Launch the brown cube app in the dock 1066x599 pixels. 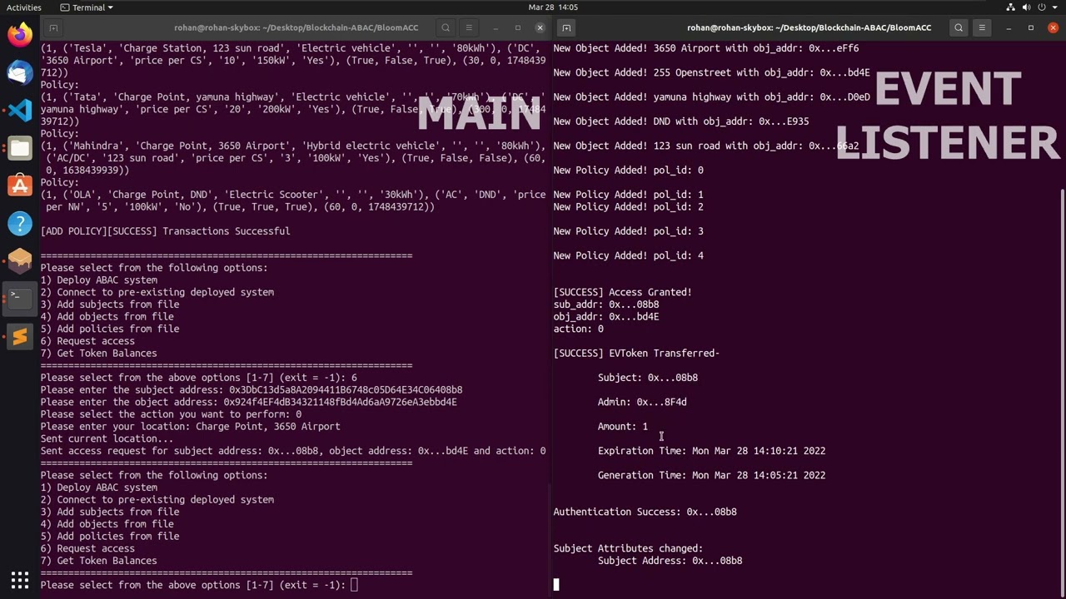click(x=20, y=261)
